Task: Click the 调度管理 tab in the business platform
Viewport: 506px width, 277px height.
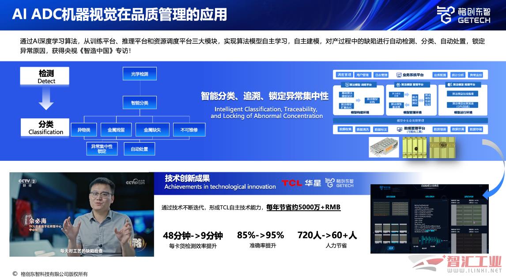Action: coord(344,75)
